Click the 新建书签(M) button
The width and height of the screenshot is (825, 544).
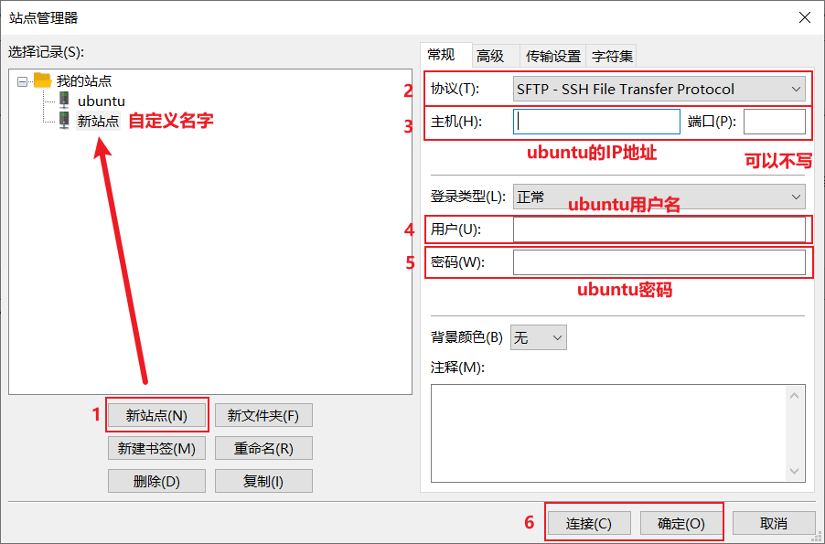pos(156,448)
